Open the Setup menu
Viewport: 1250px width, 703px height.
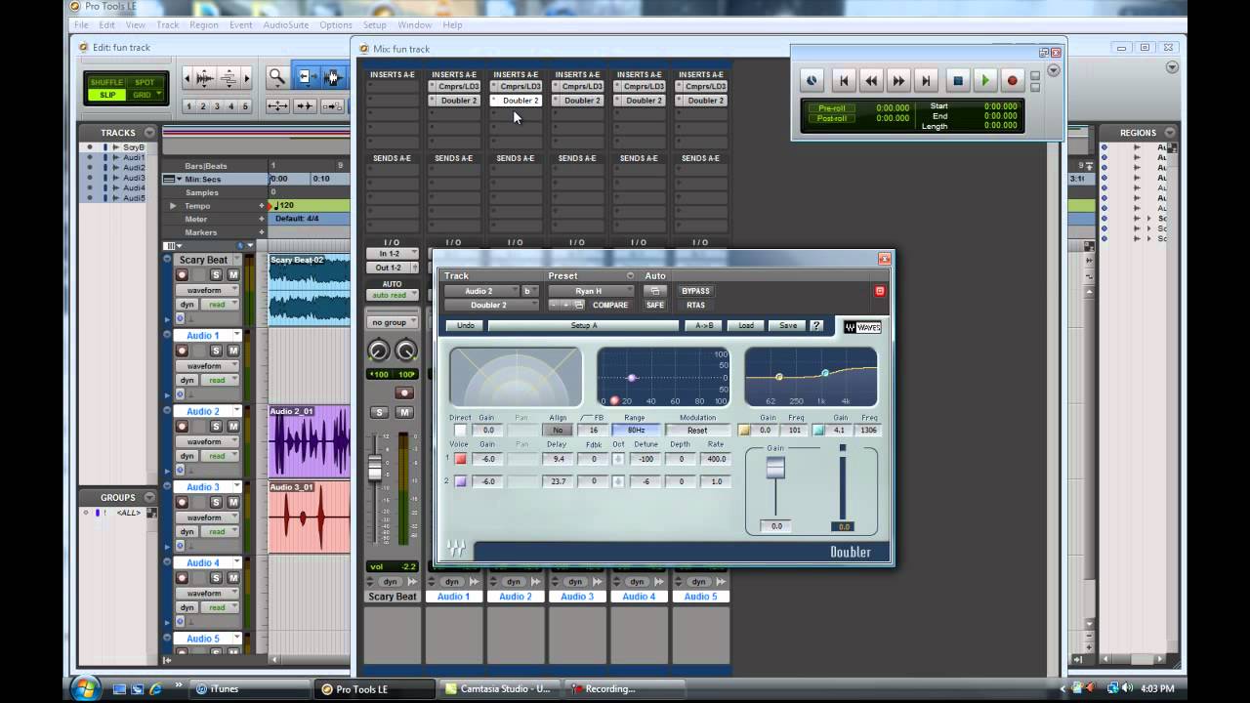374,24
